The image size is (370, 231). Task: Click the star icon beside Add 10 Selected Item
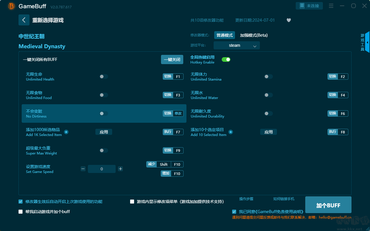(231, 132)
